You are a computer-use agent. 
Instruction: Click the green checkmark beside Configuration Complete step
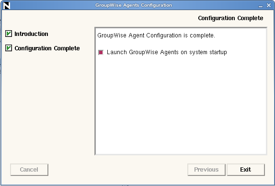pos(9,48)
